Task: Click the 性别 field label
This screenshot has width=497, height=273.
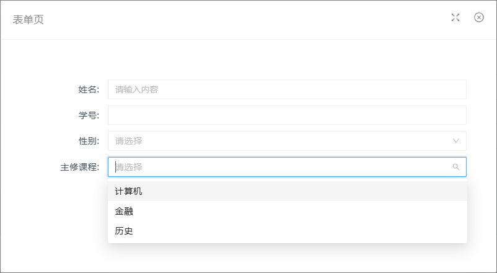Action: point(89,141)
